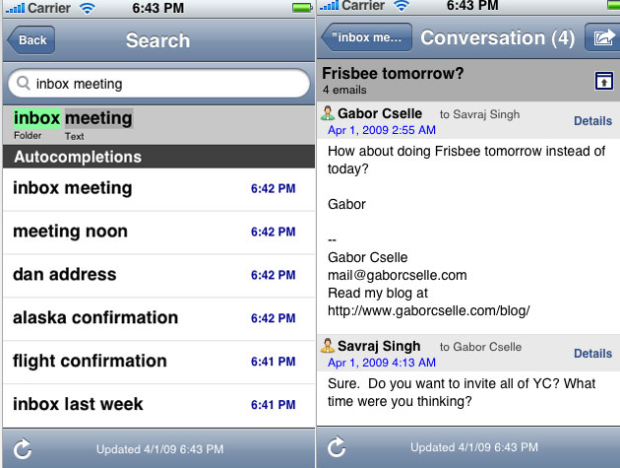Expand Details for Savraj Singh's email
Screen dimensions: 620x468
click(x=592, y=353)
